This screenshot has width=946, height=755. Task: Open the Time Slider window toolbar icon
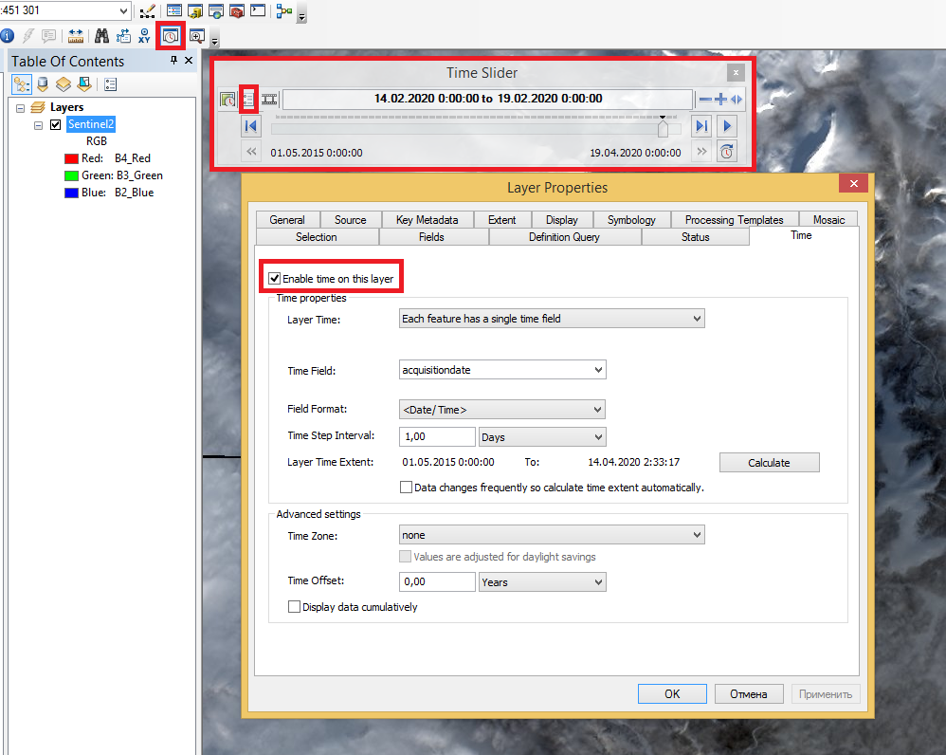171,36
